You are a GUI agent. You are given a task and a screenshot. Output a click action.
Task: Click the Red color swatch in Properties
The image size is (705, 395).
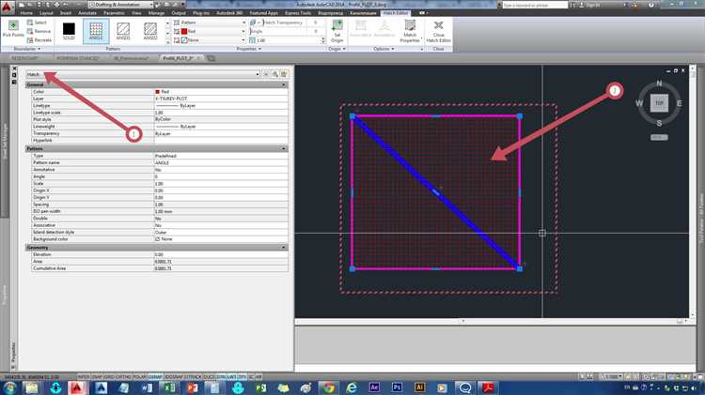[158, 91]
